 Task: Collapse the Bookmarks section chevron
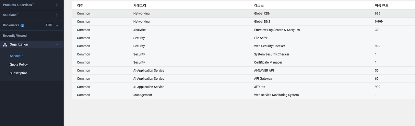pos(57,25)
